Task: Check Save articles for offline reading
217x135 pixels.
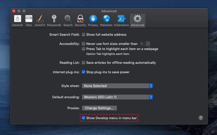Action: click(x=83, y=63)
